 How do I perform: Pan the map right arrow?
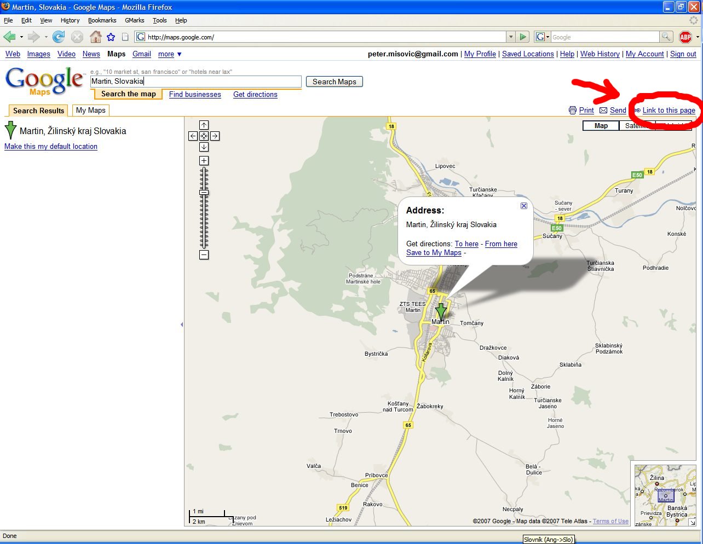215,136
